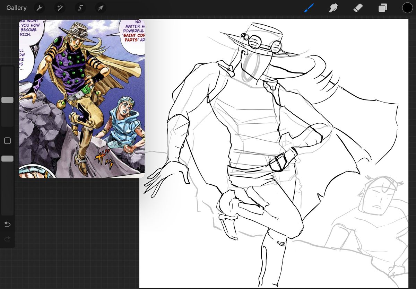Click the brush size slider handle
The width and height of the screenshot is (416, 289).
coord(7,100)
